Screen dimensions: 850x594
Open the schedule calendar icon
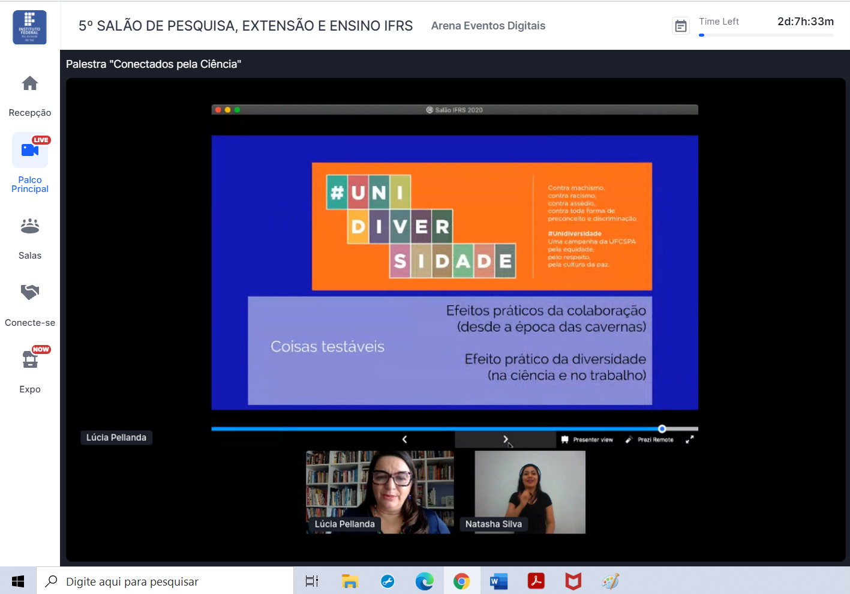pyautogui.click(x=681, y=26)
